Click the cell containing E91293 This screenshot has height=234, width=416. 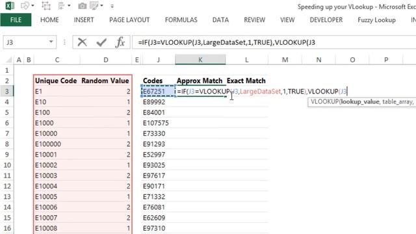[159, 144]
